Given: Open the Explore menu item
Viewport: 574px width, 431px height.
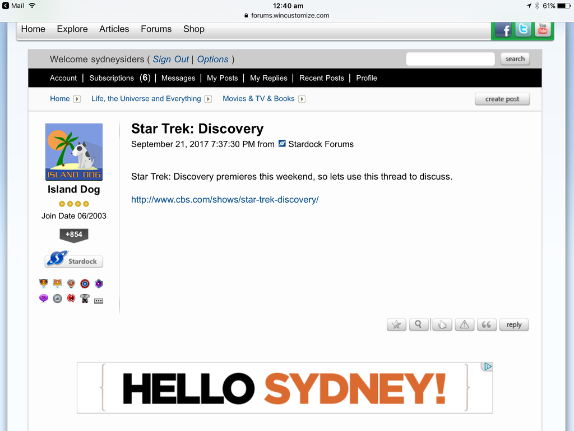Looking at the screenshot, I should (x=72, y=29).
